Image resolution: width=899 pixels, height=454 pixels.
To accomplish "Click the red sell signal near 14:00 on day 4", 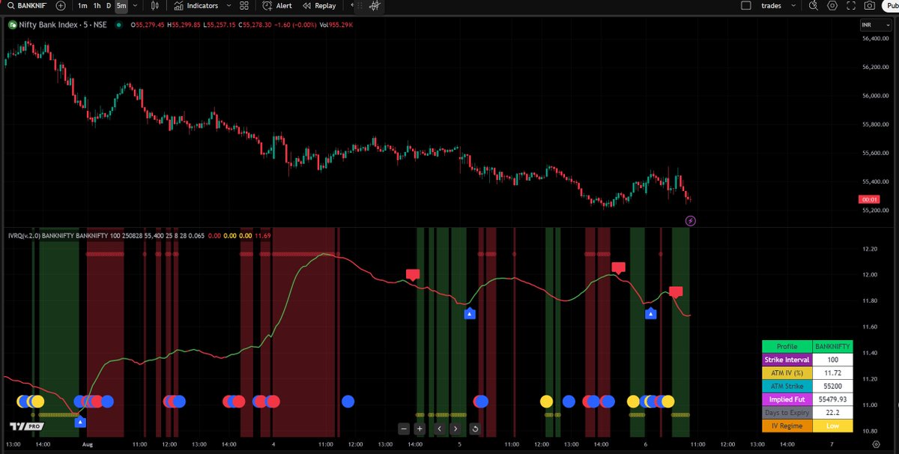I will [x=413, y=274].
